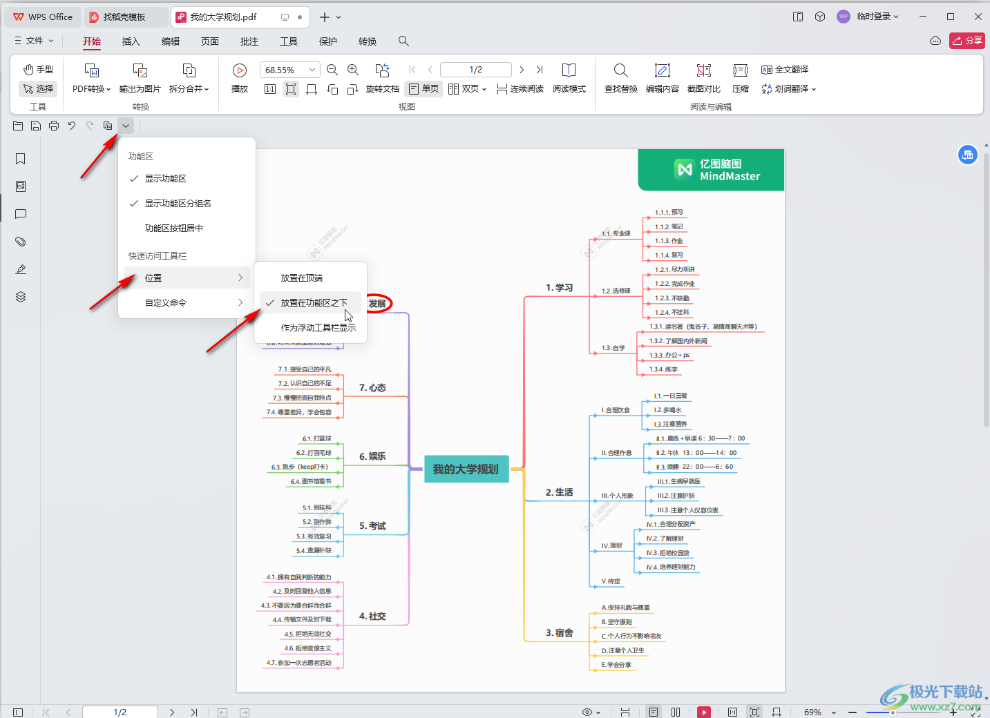Enable Center Ribbon Buttons (功能区按钮居中)
Image resolution: width=990 pixels, height=718 pixels.
[x=187, y=228]
